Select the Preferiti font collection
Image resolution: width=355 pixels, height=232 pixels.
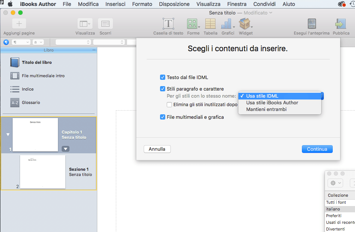tap(340, 216)
